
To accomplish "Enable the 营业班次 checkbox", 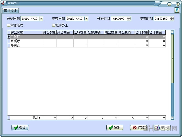I will (x=8, y=26).
